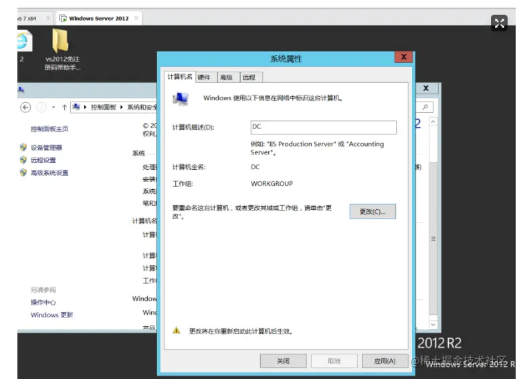Click the warning icon near restart notice
519x379 pixels.
pyautogui.click(x=177, y=330)
